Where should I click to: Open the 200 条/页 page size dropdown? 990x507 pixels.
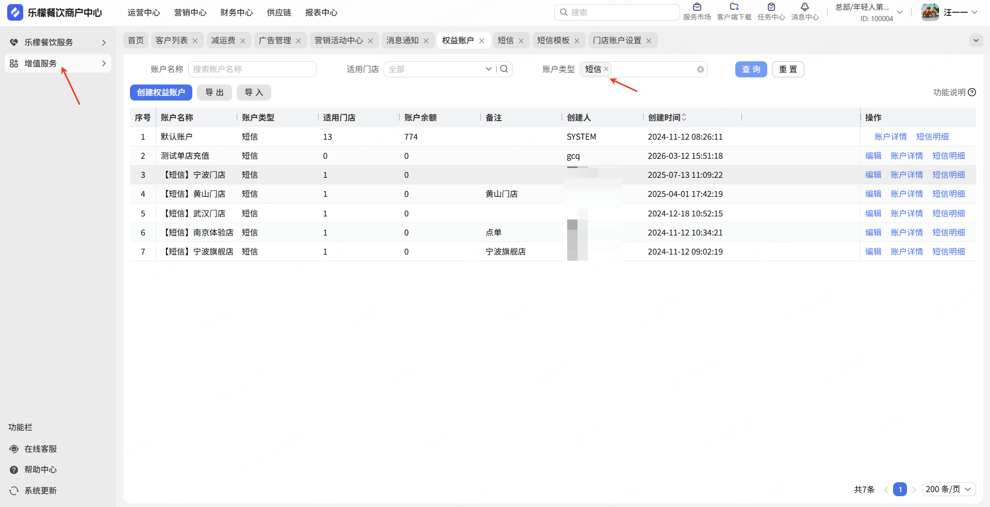click(949, 489)
